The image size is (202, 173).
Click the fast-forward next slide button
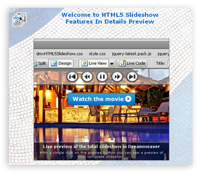click(x=117, y=77)
